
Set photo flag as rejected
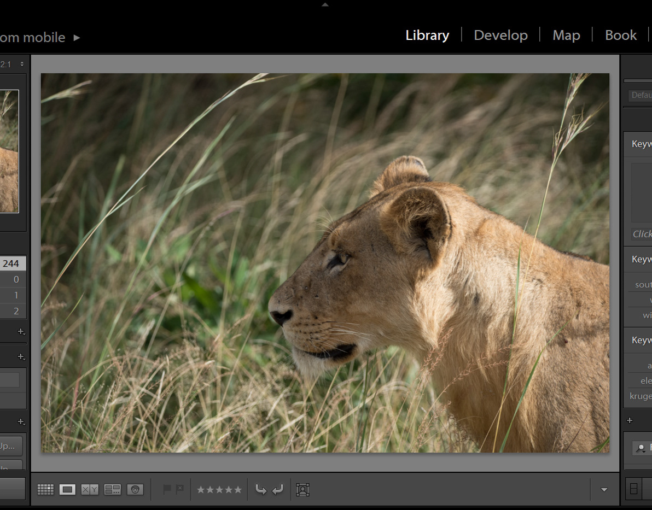point(180,489)
